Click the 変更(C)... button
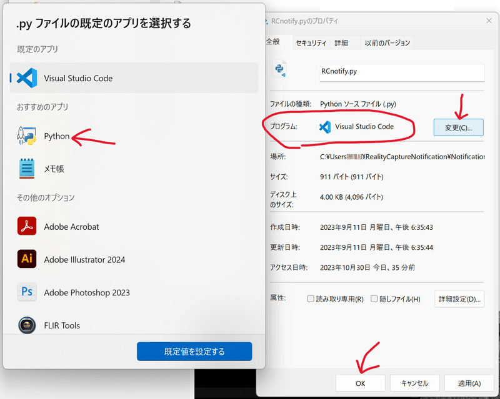This screenshot has height=399, width=500. click(x=459, y=127)
